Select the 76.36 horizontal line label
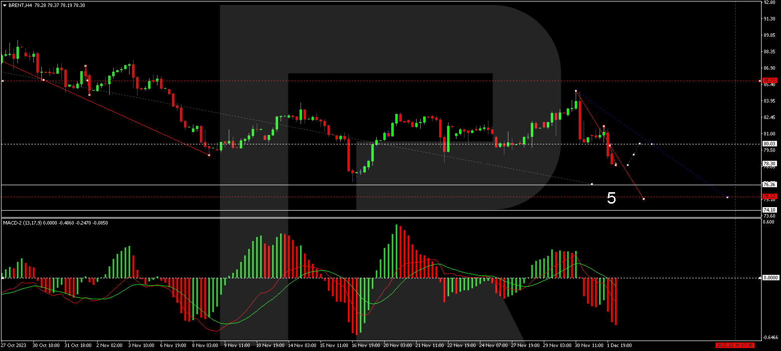The width and height of the screenshot is (781, 351). (x=770, y=184)
